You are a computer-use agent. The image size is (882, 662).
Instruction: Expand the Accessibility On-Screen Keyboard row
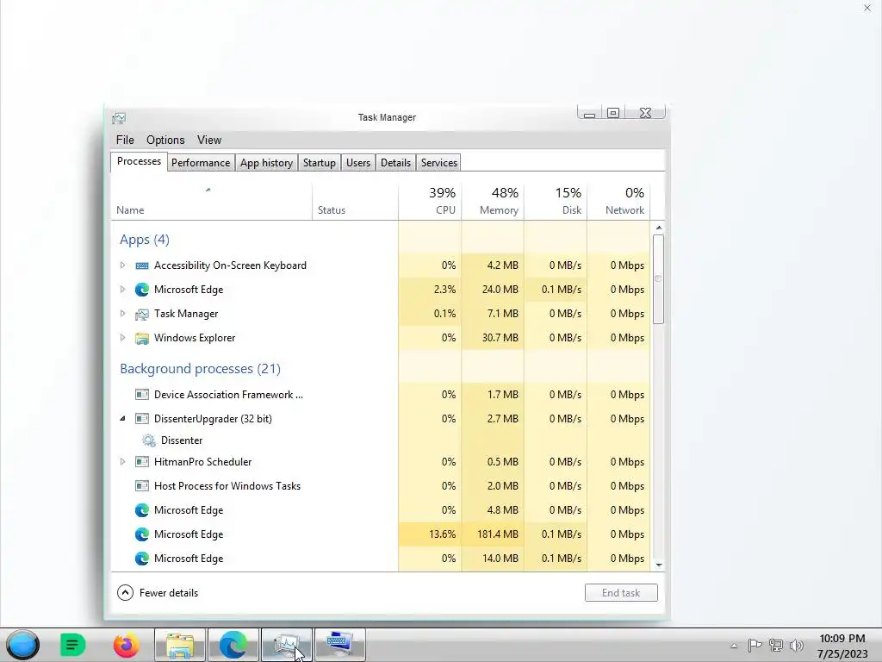click(x=122, y=265)
